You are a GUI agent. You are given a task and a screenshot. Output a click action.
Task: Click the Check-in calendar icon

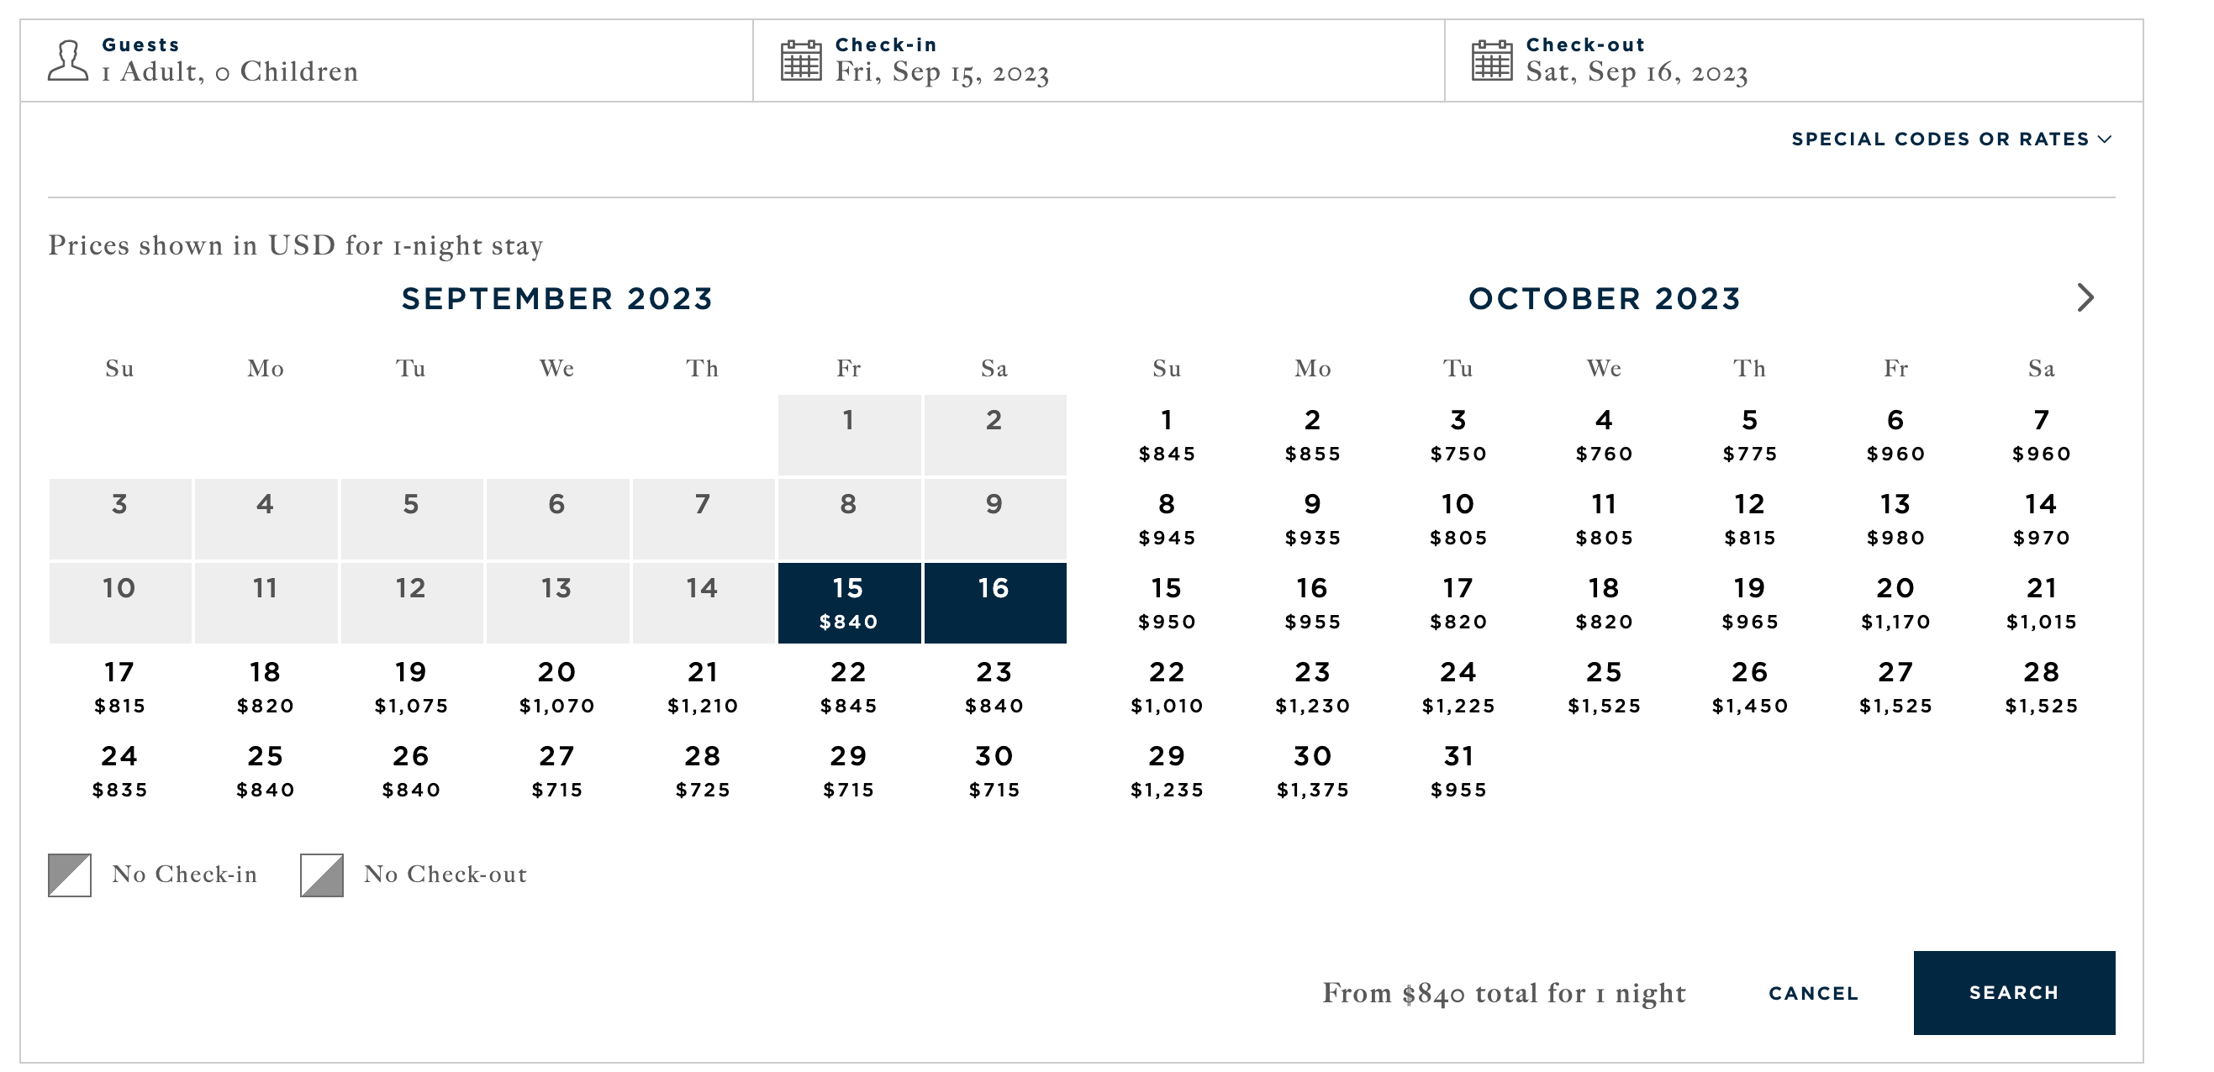tap(803, 60)
